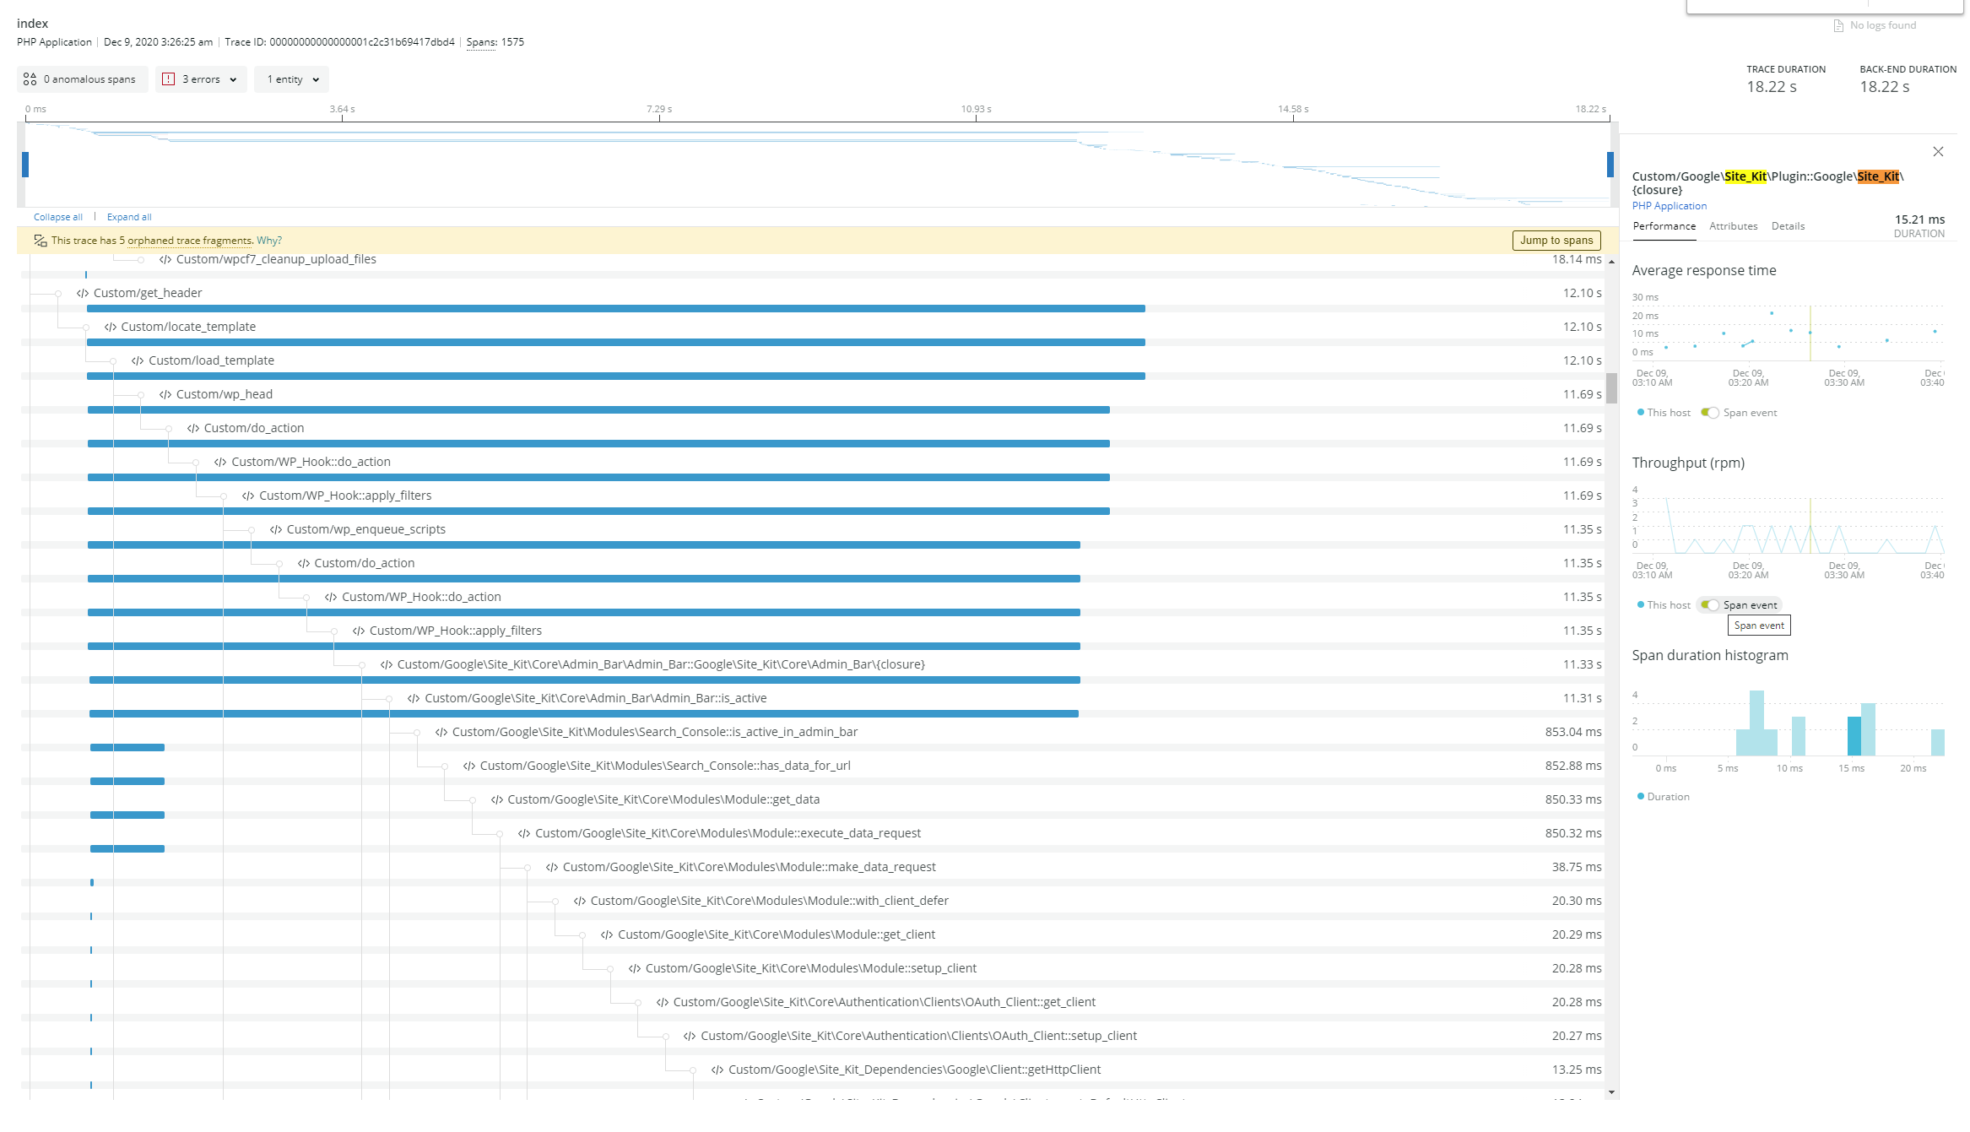
Task: Click the document icon next to No logs found
Action: (1837, 24)
